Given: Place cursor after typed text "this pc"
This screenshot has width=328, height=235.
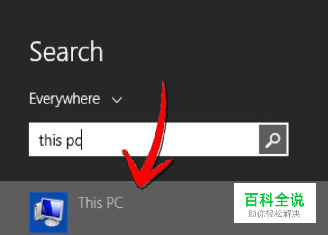Looking at the screenshot, I should tap(82, 140).
